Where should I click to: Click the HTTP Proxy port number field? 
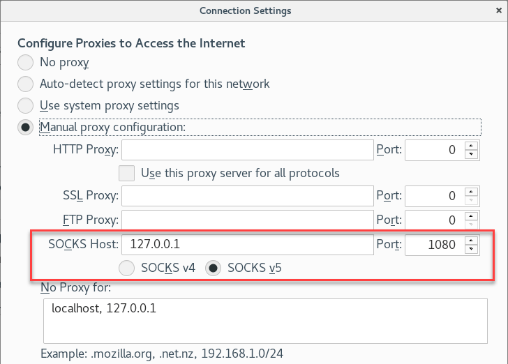coord(434,149)
